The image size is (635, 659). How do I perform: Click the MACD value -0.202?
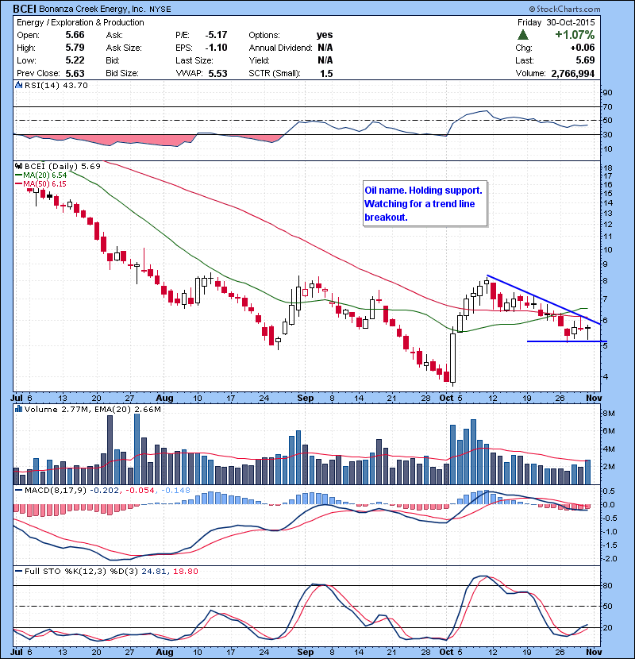(x=105, y=490)
